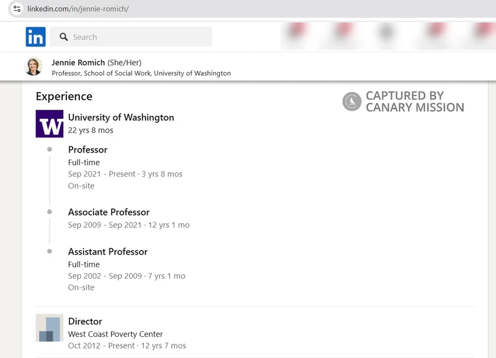The height and width of the screenshot is (358, 496).
Task: Select the Assistant Professor position title
Action: coord(108,251)
